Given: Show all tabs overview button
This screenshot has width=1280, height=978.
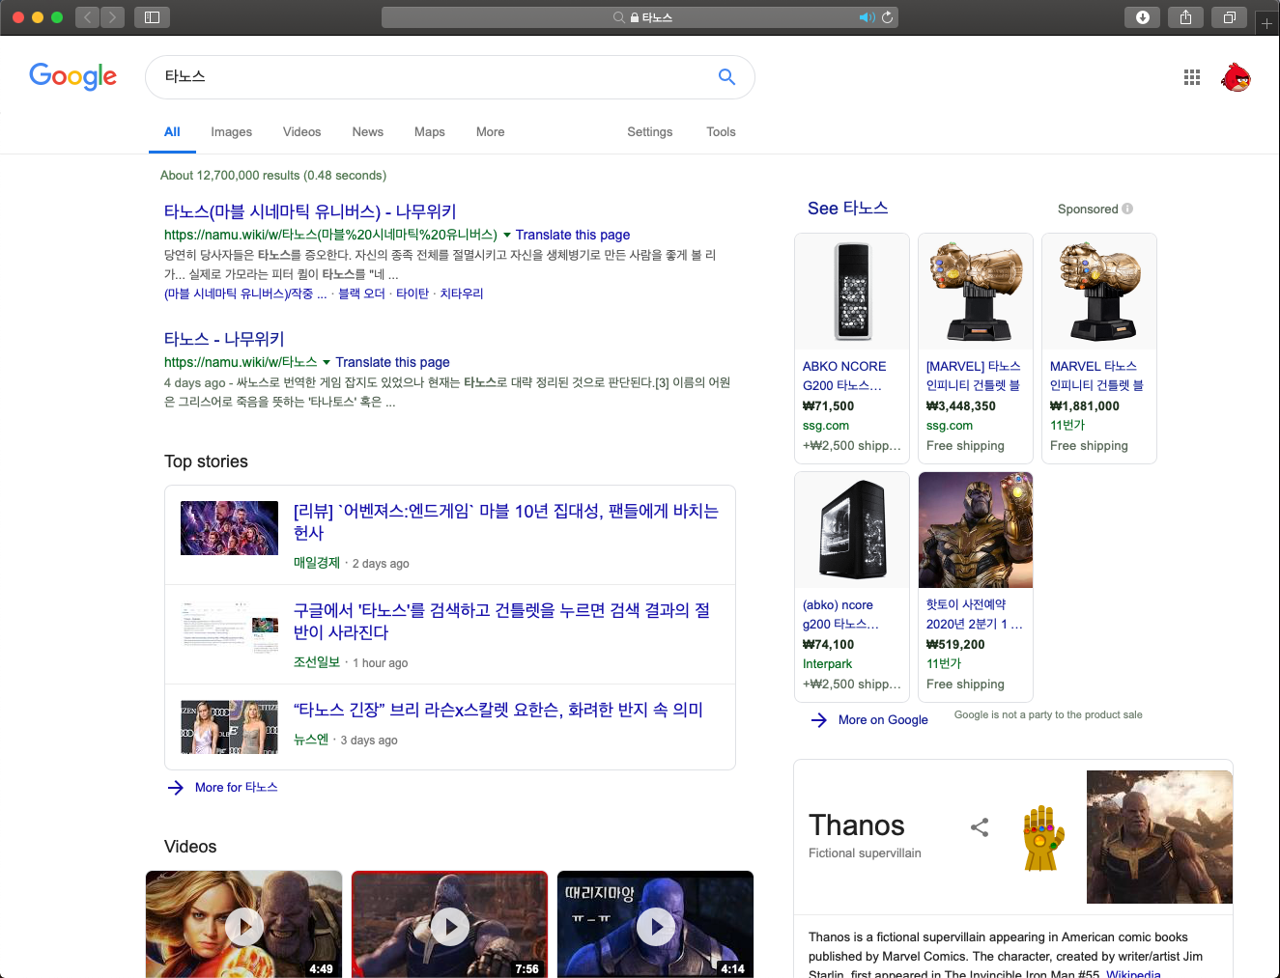Looking at the screenshot, I should pos(1229,17).
